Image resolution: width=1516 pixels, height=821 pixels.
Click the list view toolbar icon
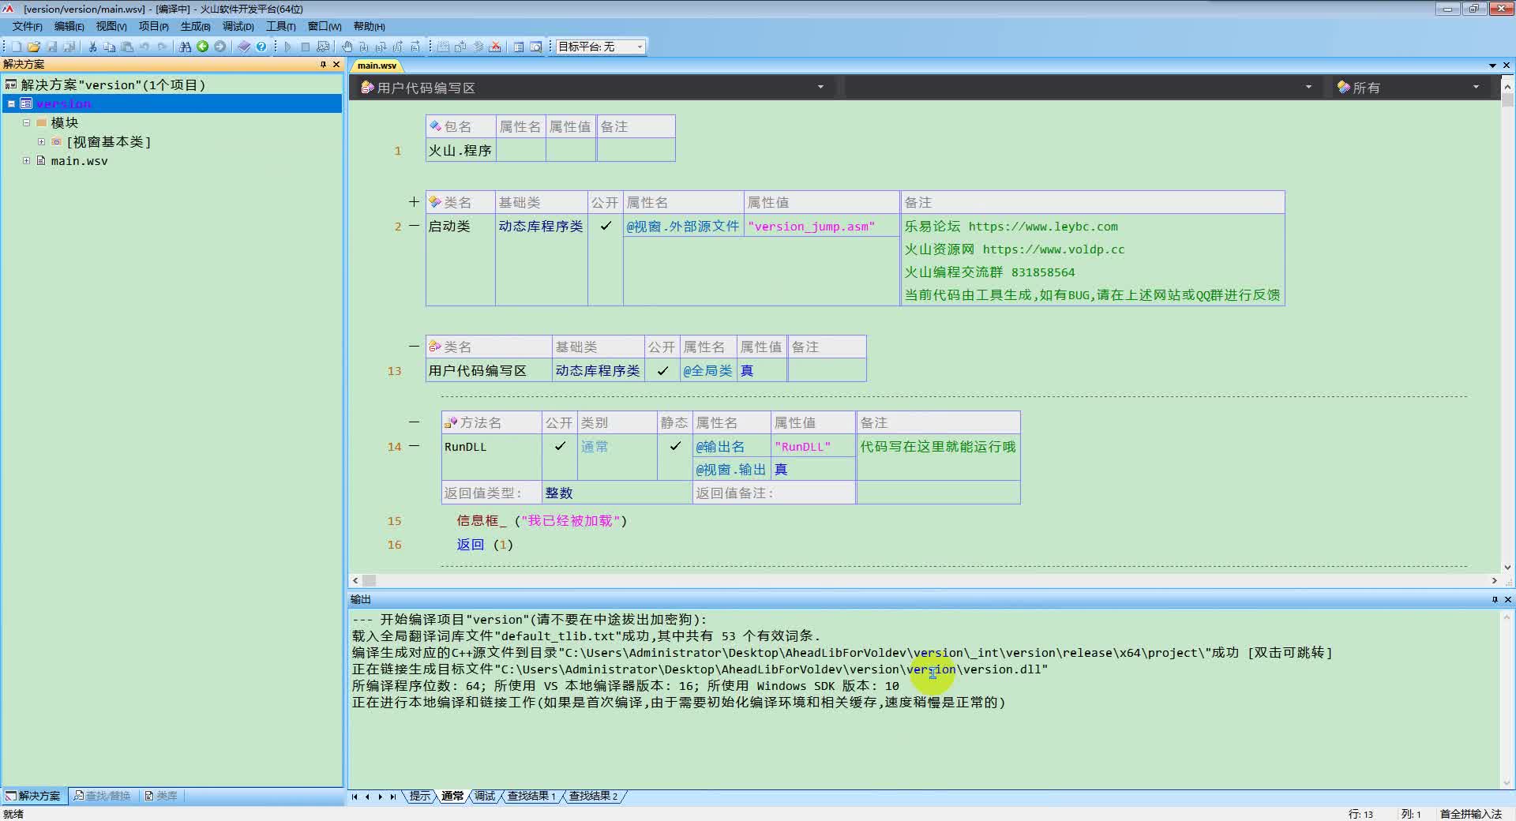click(x=519, y=47)
